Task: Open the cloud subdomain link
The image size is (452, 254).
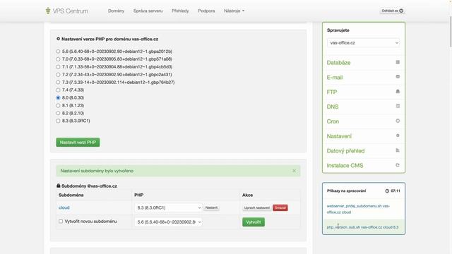Action: click(64, 207)
